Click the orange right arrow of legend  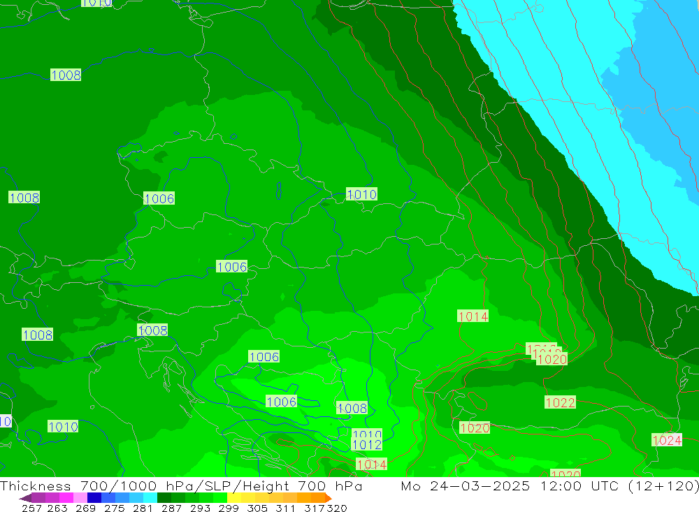(329, 498)
